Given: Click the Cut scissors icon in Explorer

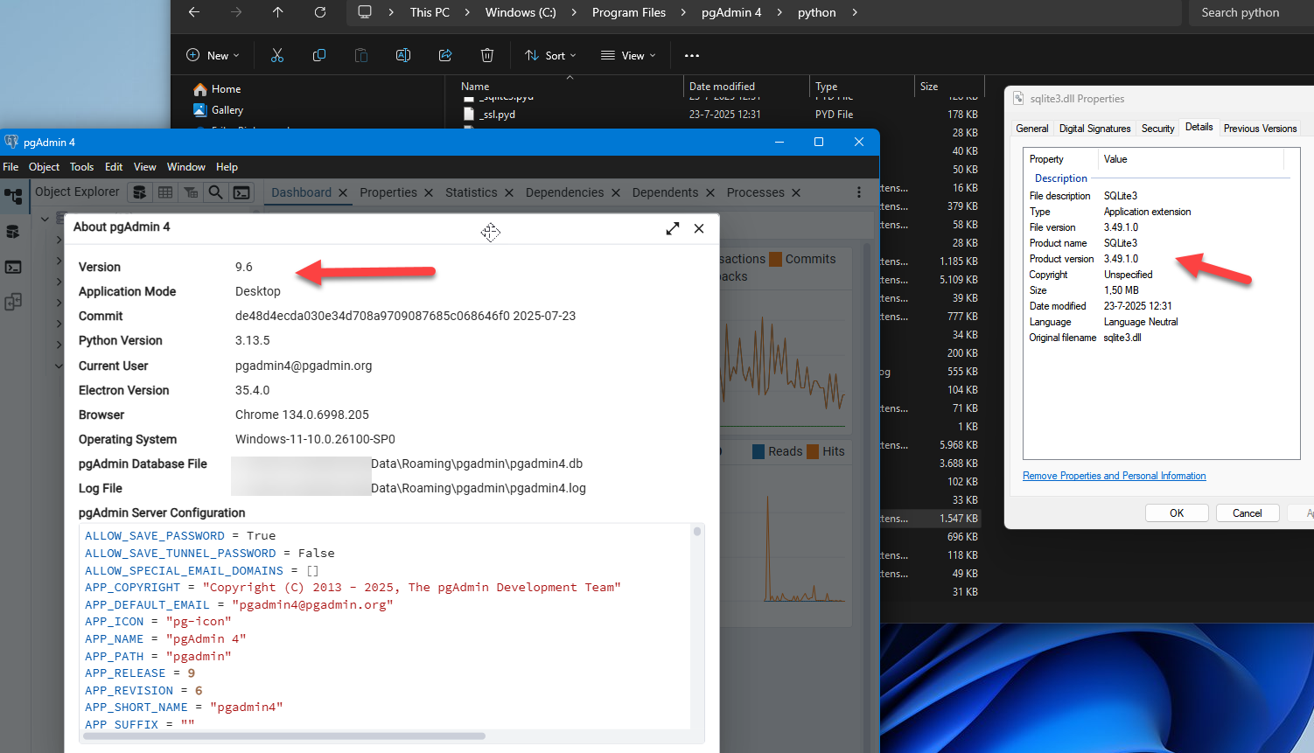Looking at the screenshot, I should (277, 55).
